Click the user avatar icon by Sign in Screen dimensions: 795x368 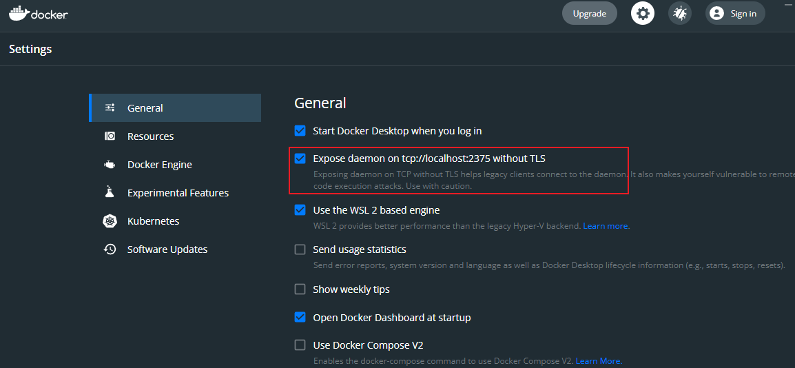click(716, 13)
